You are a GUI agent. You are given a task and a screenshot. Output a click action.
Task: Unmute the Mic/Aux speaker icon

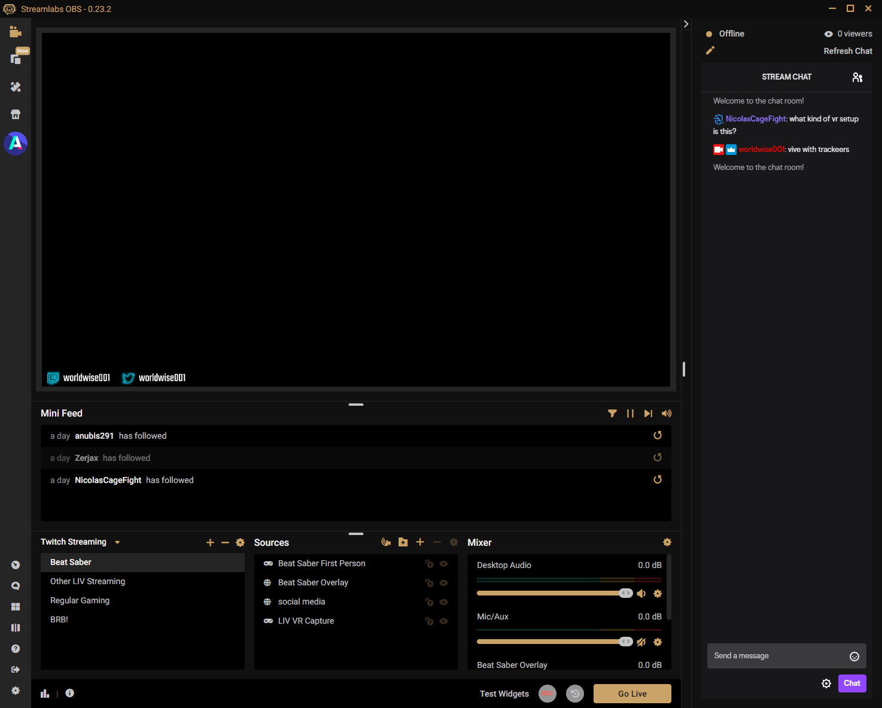coord(641,642)
